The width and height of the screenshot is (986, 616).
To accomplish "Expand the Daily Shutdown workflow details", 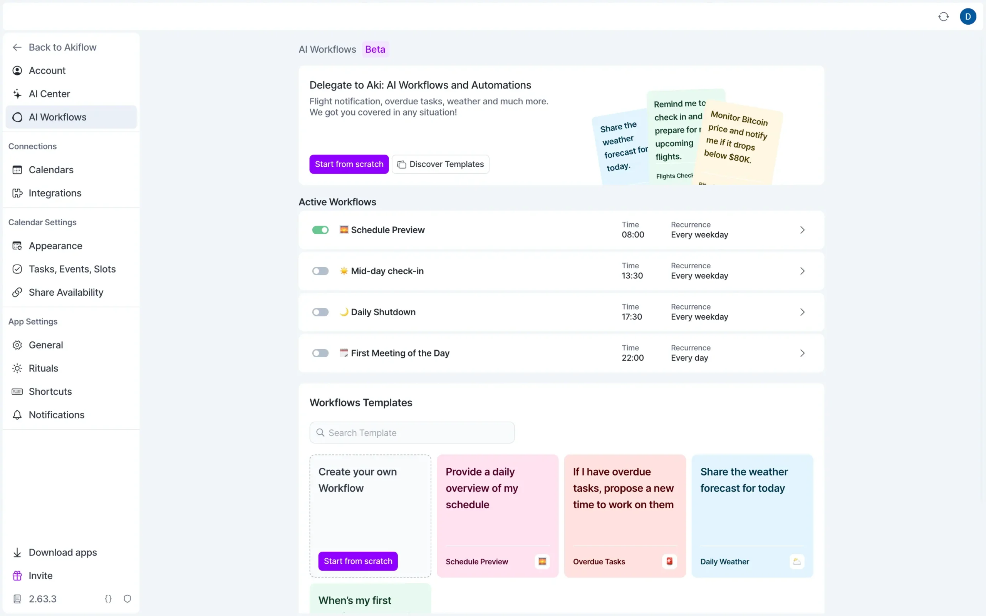I will point(802,312).
